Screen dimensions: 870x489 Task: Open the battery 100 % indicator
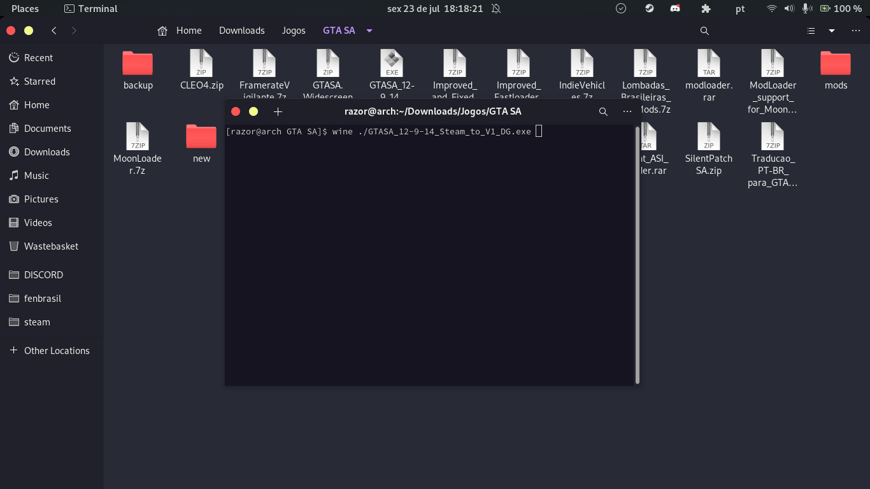pyautogui.click(x=841, y=9)
